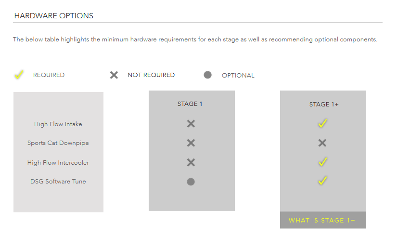Click the gray circle OPTIONAL legend icon
397x248 pixels.
(x=207, y=75)
